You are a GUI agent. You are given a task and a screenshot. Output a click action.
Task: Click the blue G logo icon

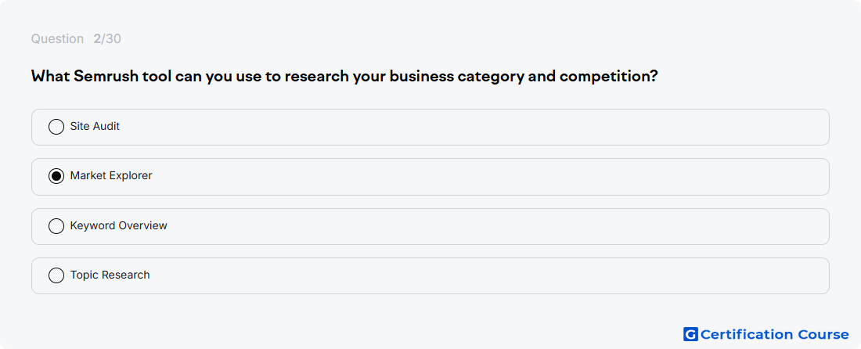click(690, 334)
